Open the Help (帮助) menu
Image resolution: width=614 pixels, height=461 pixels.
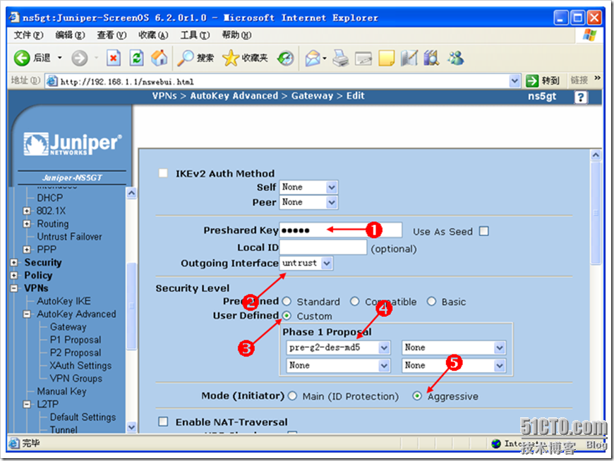[236, 35]
